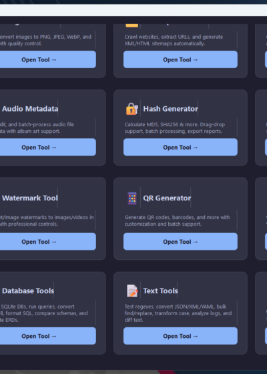Click the 'Generate QR codes, barcodes' description
Image resolution: width=267 pixels, height=374 pixels.
pyautogui.click(x=177, y=220)
